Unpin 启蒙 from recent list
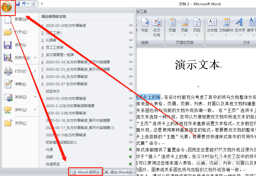256x176 pixels. [x=130, y=156]
